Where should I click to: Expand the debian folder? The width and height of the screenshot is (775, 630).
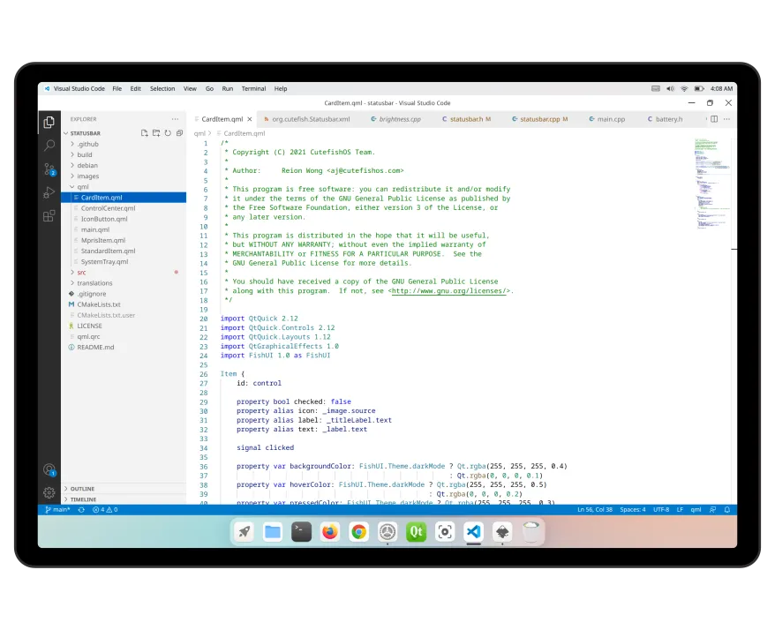pos(124,166)
